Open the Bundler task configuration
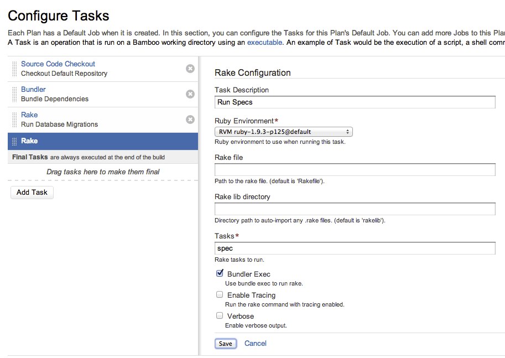Screen dimensions: 505x358 (x=103, y=95)
